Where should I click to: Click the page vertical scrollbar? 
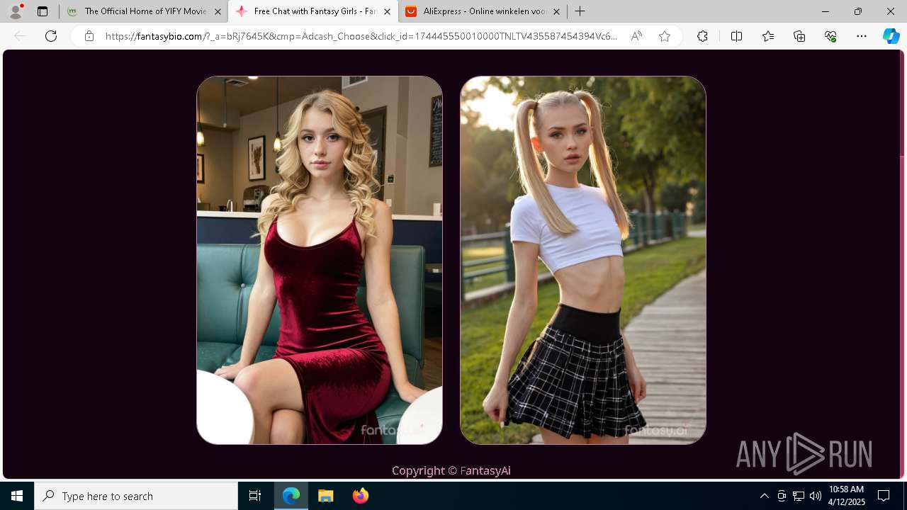click(903, 263)
